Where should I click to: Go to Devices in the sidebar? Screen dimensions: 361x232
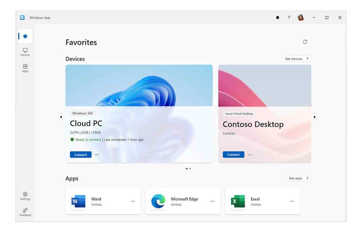25,52
